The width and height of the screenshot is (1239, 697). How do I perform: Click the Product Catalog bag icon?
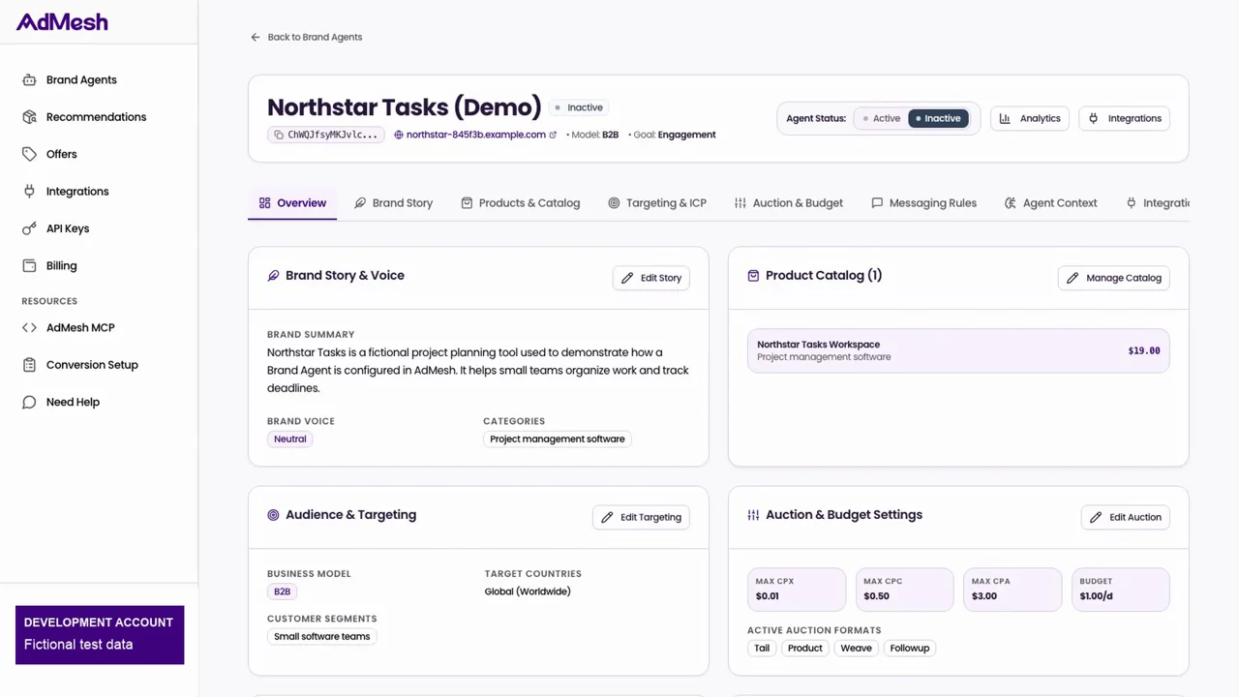[x=753, y=276]
